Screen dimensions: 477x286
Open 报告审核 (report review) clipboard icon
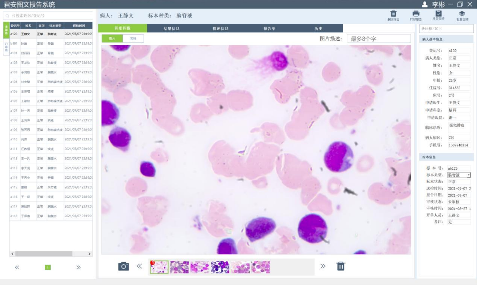tap(438, 13)
